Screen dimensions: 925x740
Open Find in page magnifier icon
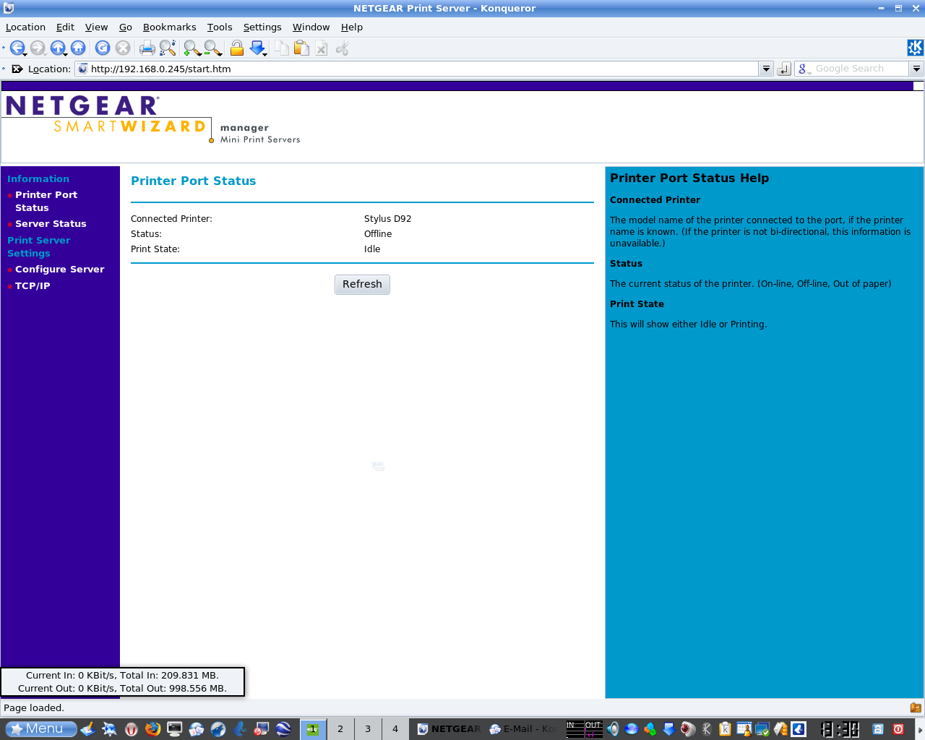(168, 48)
